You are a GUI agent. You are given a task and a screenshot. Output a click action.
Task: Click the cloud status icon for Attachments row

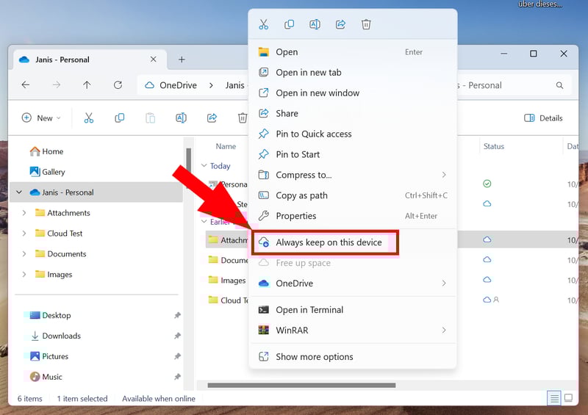(487, 239)
